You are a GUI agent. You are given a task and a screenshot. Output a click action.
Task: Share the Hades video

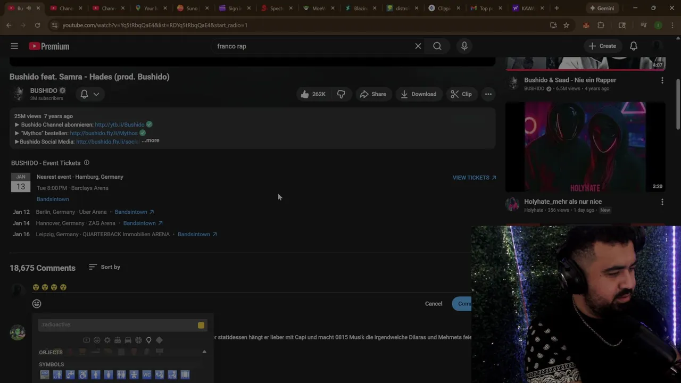pyautogui.click(x=373, y=94)
